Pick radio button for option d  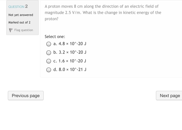(x=49, y=70)
